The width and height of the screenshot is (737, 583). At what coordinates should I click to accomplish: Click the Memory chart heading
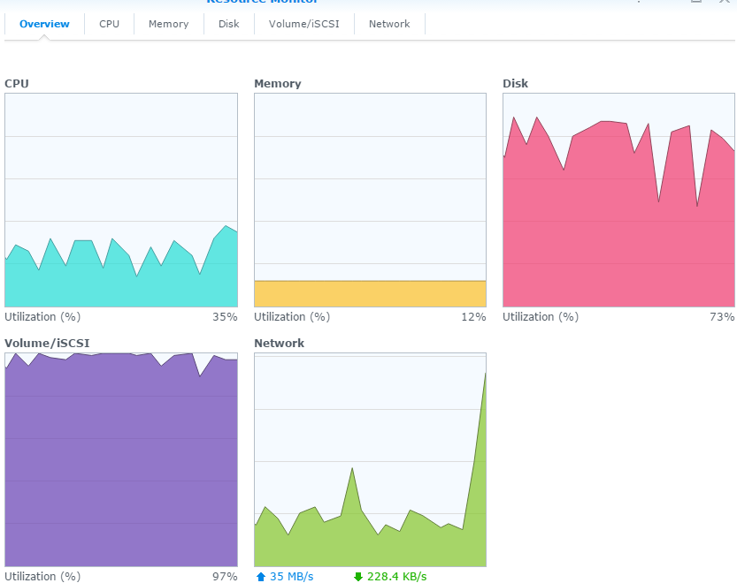tap(278, 84)
